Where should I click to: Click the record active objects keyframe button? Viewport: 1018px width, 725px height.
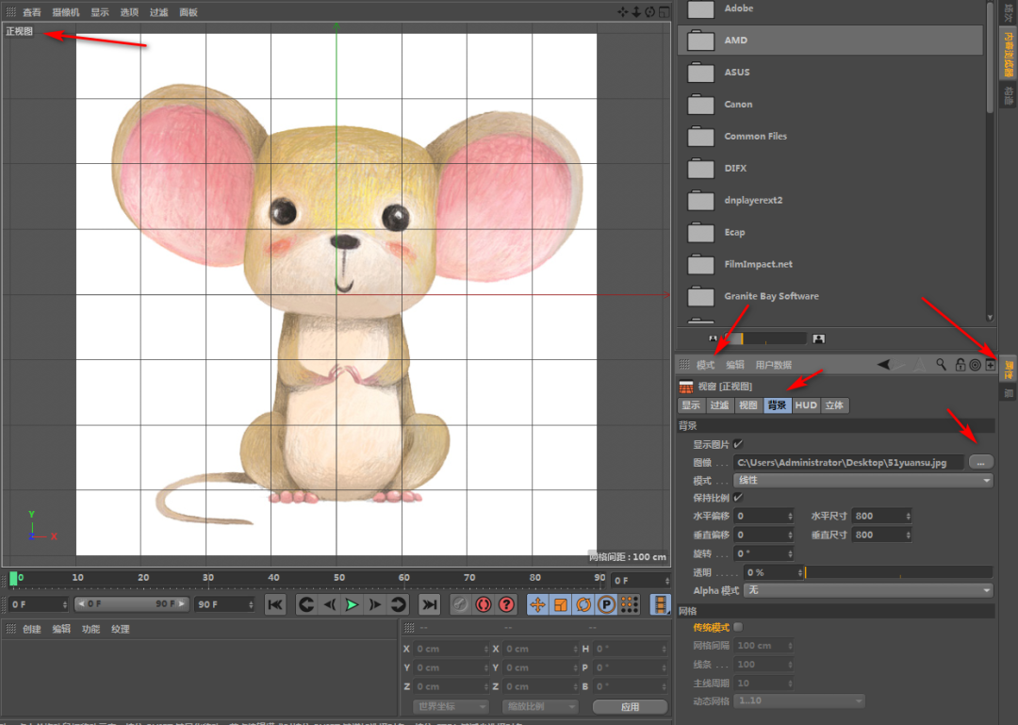[484, 604]
